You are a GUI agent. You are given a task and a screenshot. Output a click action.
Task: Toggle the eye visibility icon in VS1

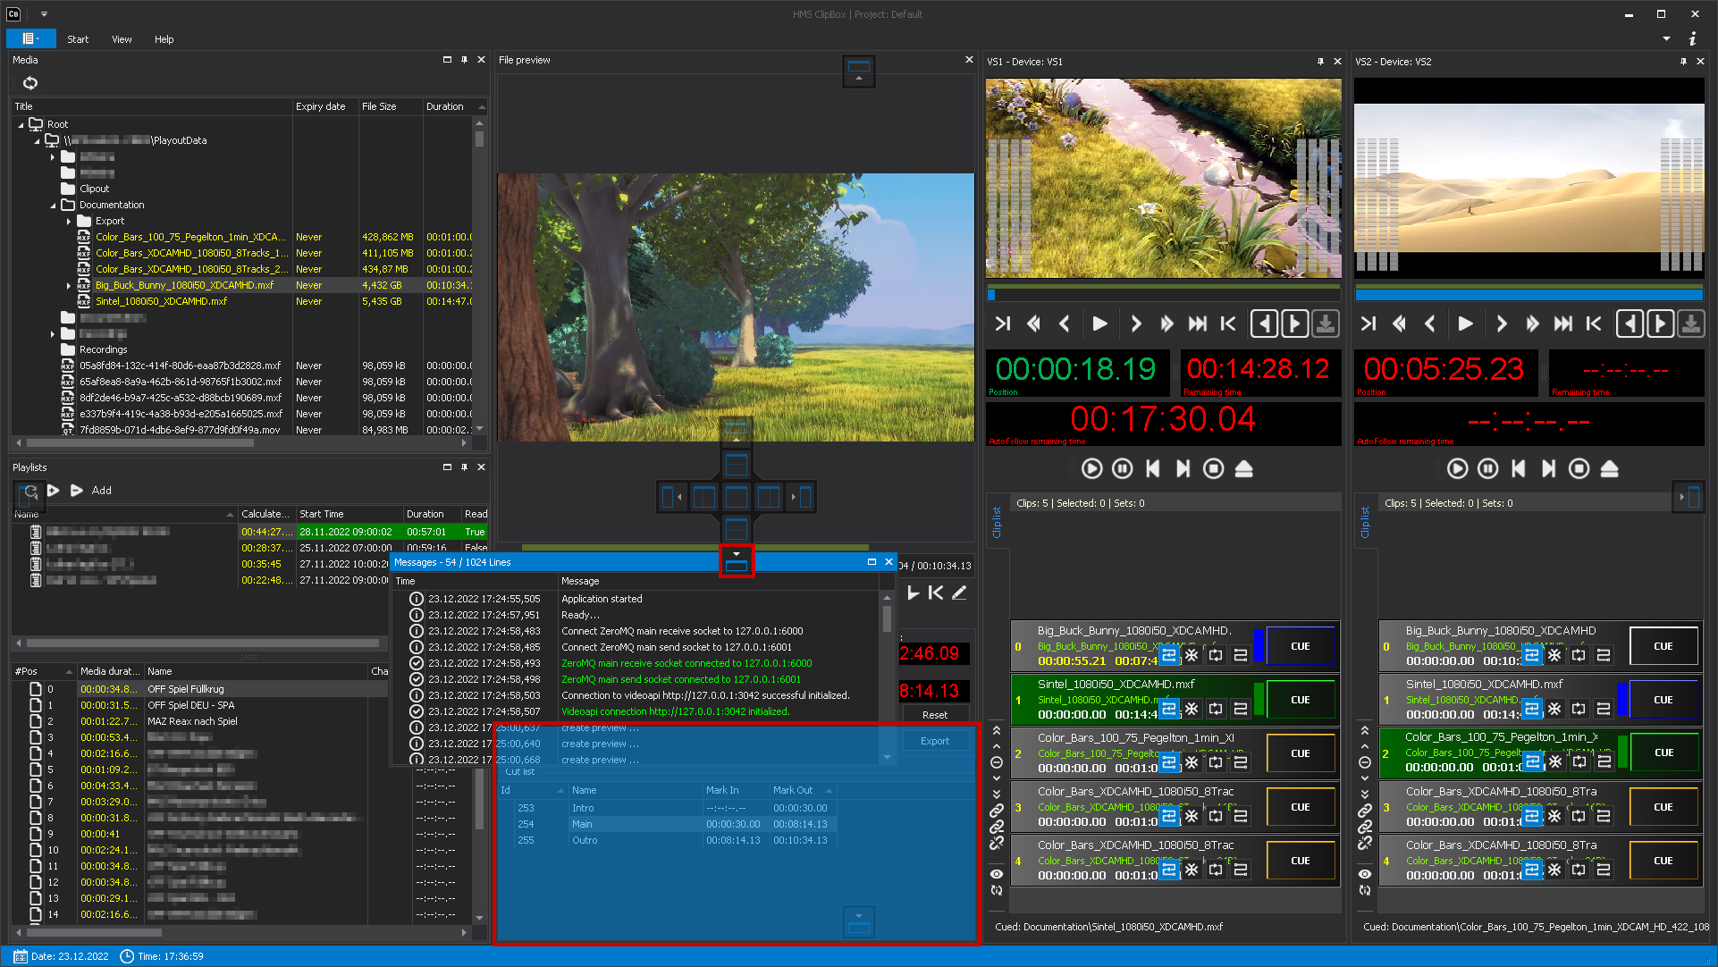pos(996,873)
